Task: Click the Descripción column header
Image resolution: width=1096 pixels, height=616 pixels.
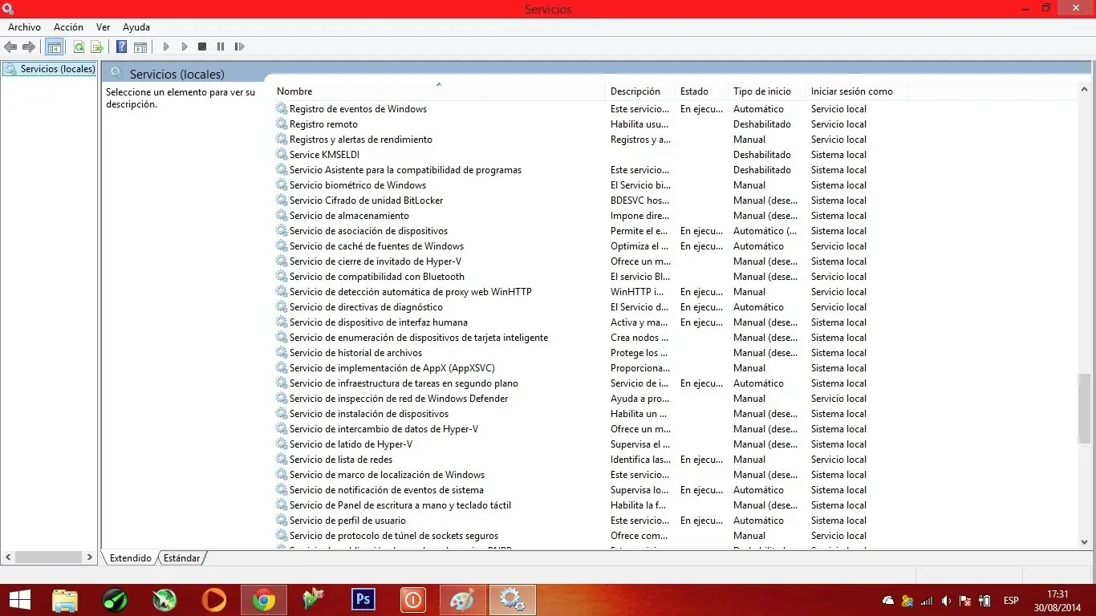Action: click(x=640, y=91)
